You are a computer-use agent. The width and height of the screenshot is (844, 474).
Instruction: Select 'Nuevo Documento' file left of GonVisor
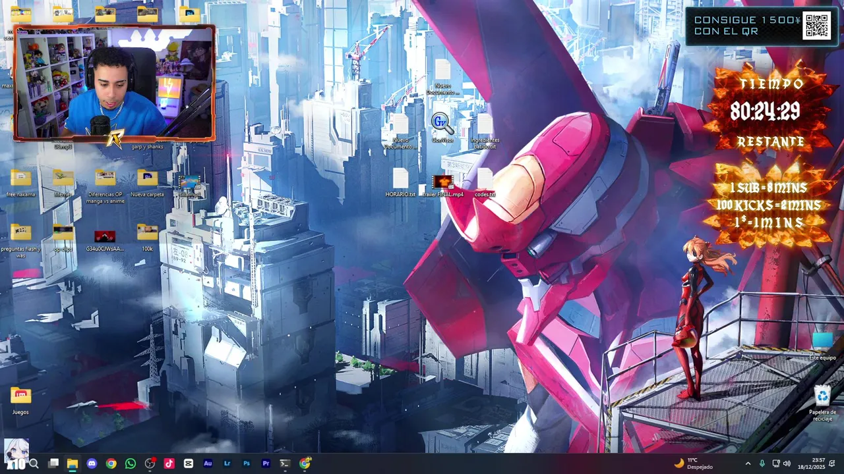click(x=400, y=132)
